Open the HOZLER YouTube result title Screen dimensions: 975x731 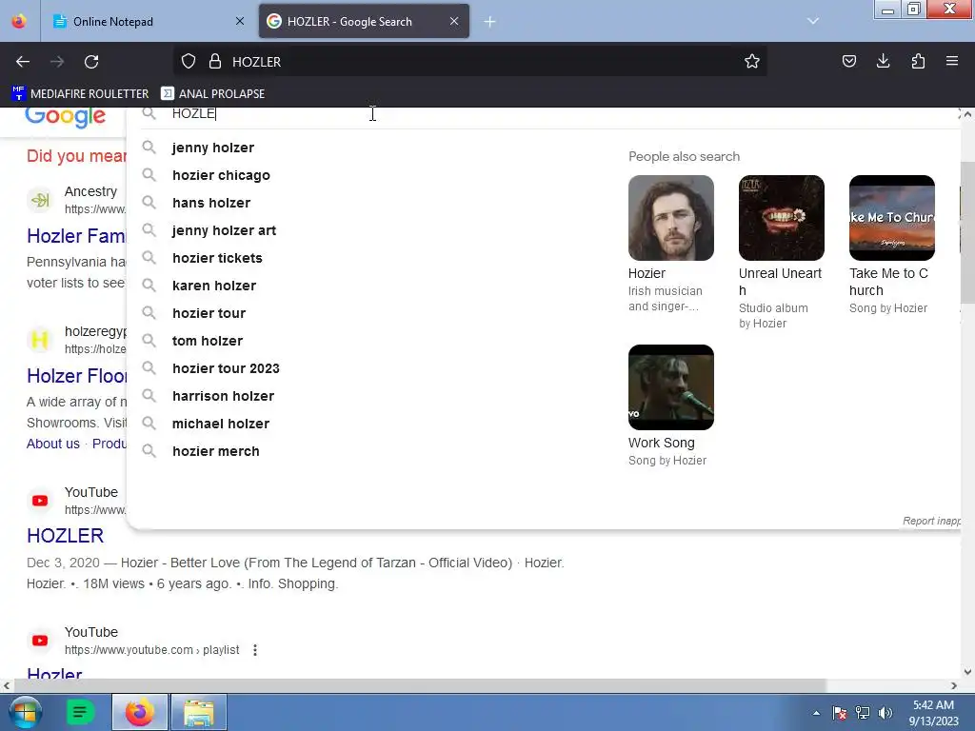click(x=66, y=536)
